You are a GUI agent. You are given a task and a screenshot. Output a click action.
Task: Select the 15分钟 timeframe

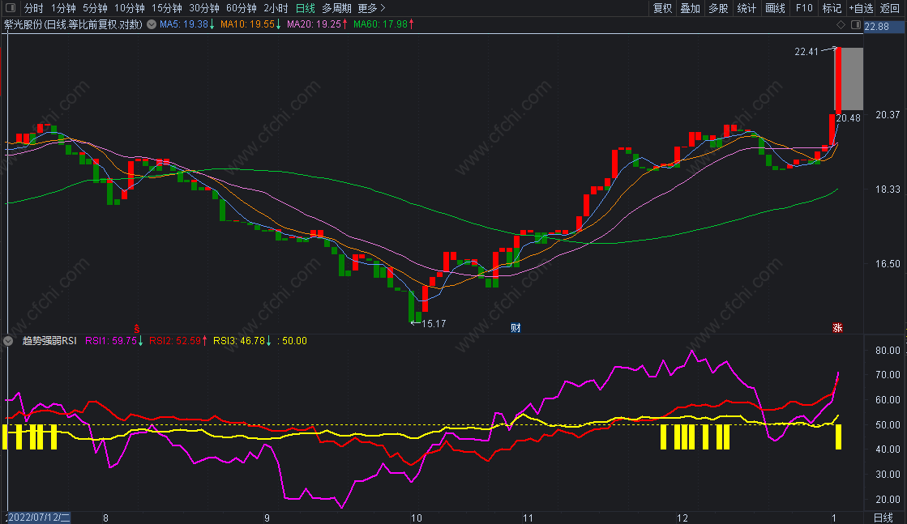[x=167, y=8]
